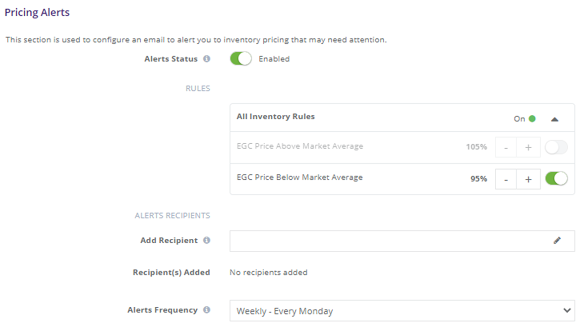Turn off the Alerts Status toggle

pyautogui.click(x=241, y=59)
